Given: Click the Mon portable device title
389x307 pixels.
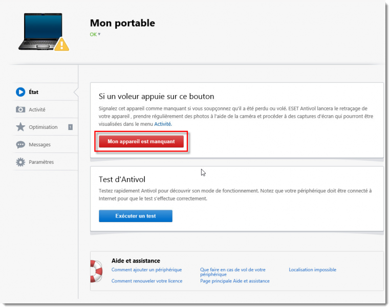Looking at the screenshot, I should pos(122,23).
